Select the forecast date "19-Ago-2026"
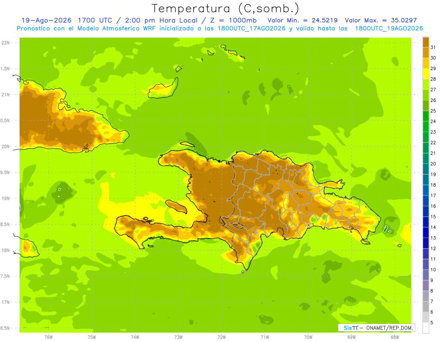Image resolution: width=443 pixels, height=342 pixels. [x=47, y=20]
